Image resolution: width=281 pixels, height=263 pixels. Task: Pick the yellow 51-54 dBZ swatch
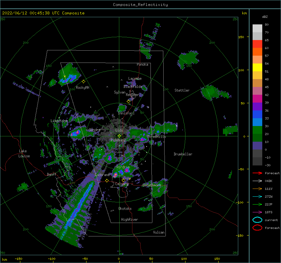click(257, 68)
